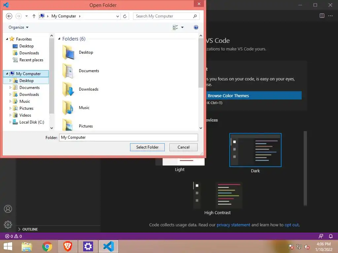The image size is (338, 253).
Task: Open the opt out link
Action: point(292,225)
